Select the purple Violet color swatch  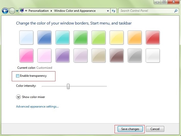tap(63, 56)
